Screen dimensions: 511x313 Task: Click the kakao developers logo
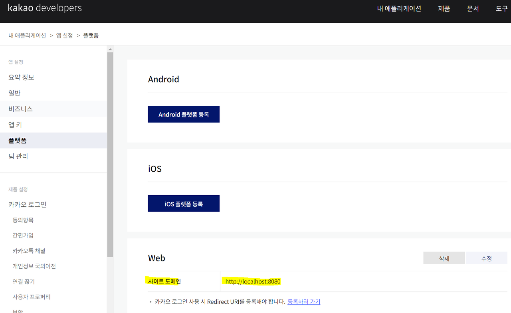coord(45,8)
